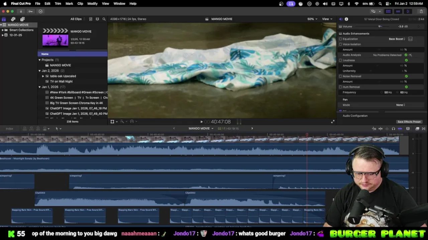428x240 pixels.
Task: Play the viewer video
Action: 201,122
